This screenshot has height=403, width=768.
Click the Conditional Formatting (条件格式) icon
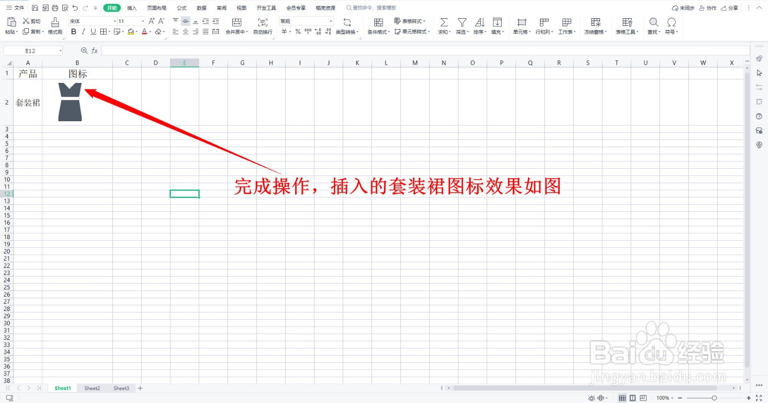click(x=378, y=22)
